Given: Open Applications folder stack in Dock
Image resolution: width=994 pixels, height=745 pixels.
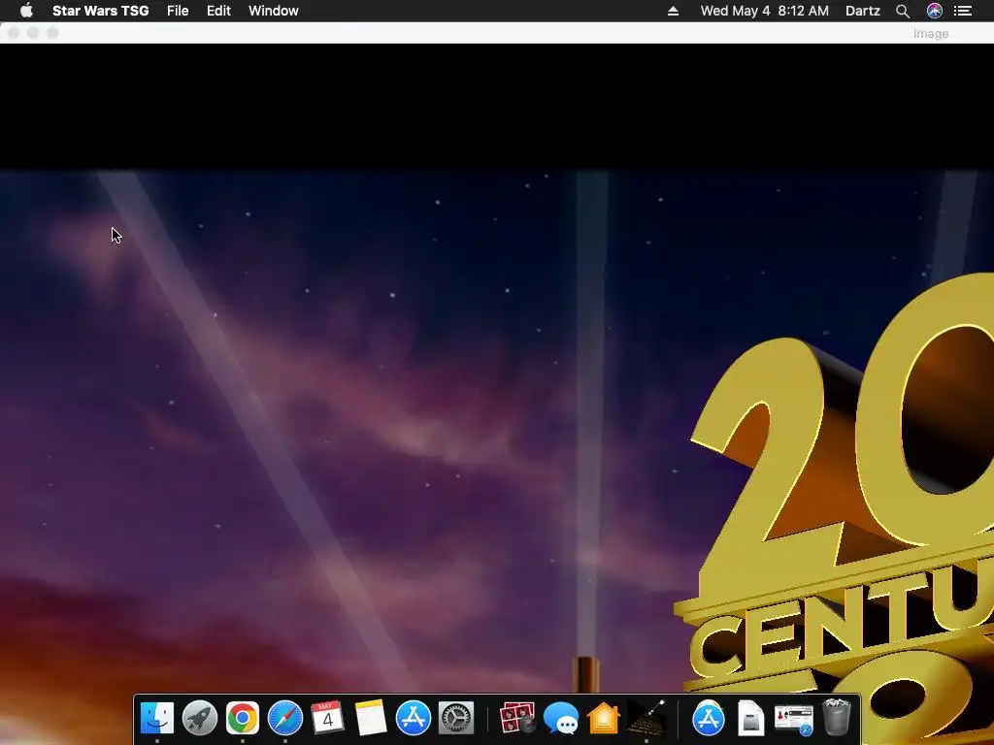Looking at the screenshot, I should point(708,718).
